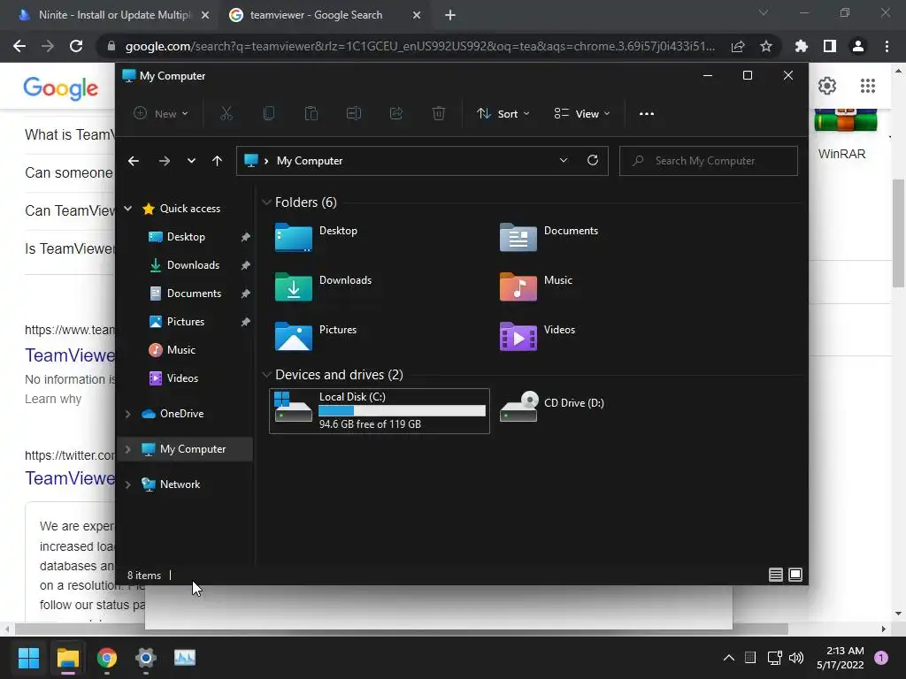Unpin Desktop from Quick access

[x=246, y=237]
